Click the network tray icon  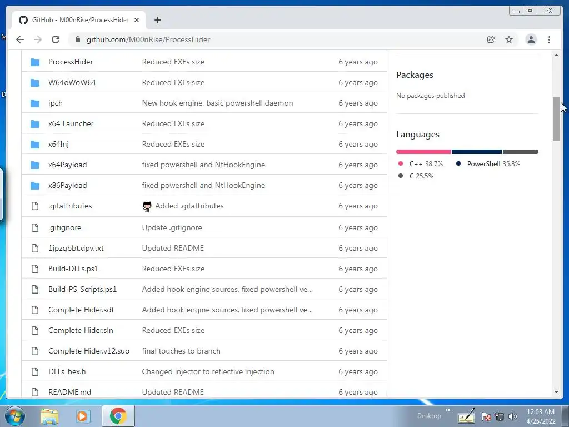500,416
